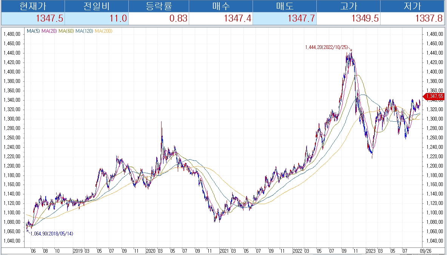This screenshot has height=255, width=447.
Task: Click the MA(120) legend label
Action: tap(85, 31)
